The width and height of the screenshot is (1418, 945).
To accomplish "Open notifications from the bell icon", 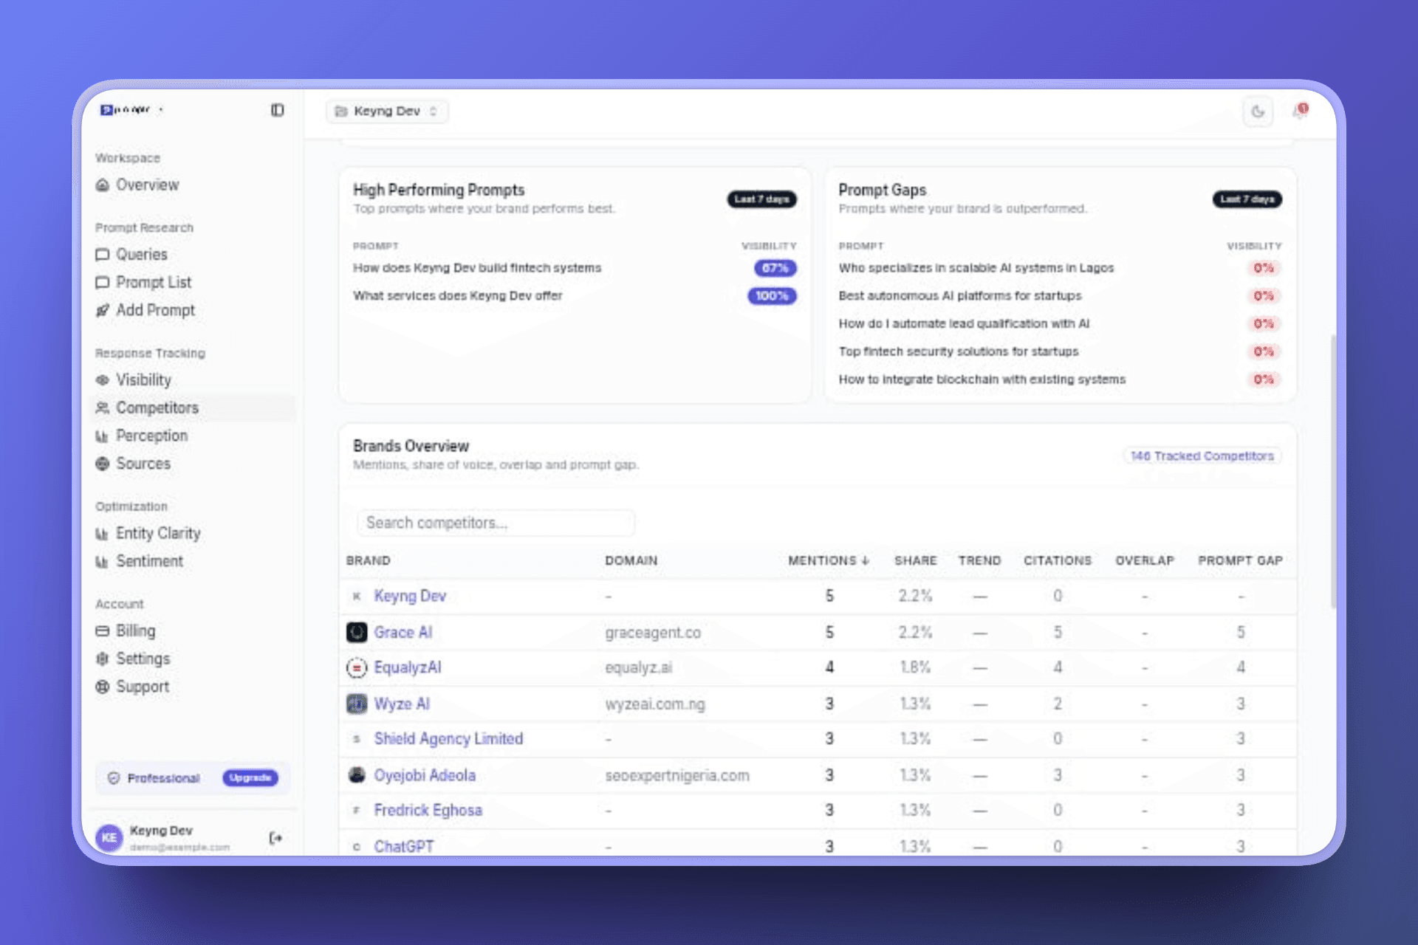I will pos(1300,111).
